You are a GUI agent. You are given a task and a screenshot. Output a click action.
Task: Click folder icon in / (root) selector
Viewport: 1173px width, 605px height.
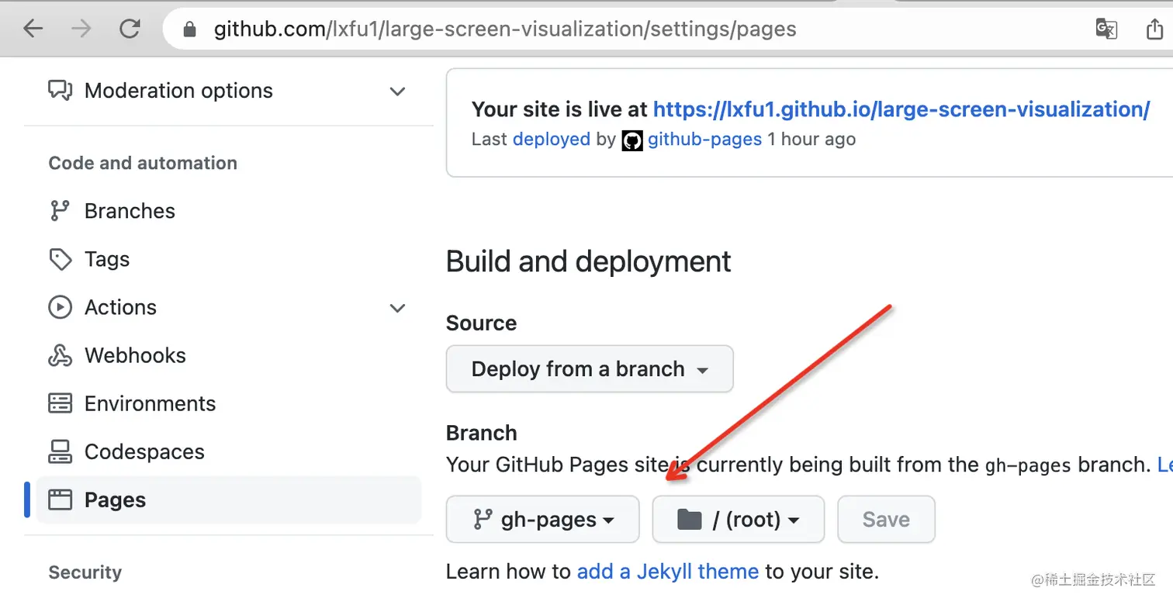(x=690, y=520)
